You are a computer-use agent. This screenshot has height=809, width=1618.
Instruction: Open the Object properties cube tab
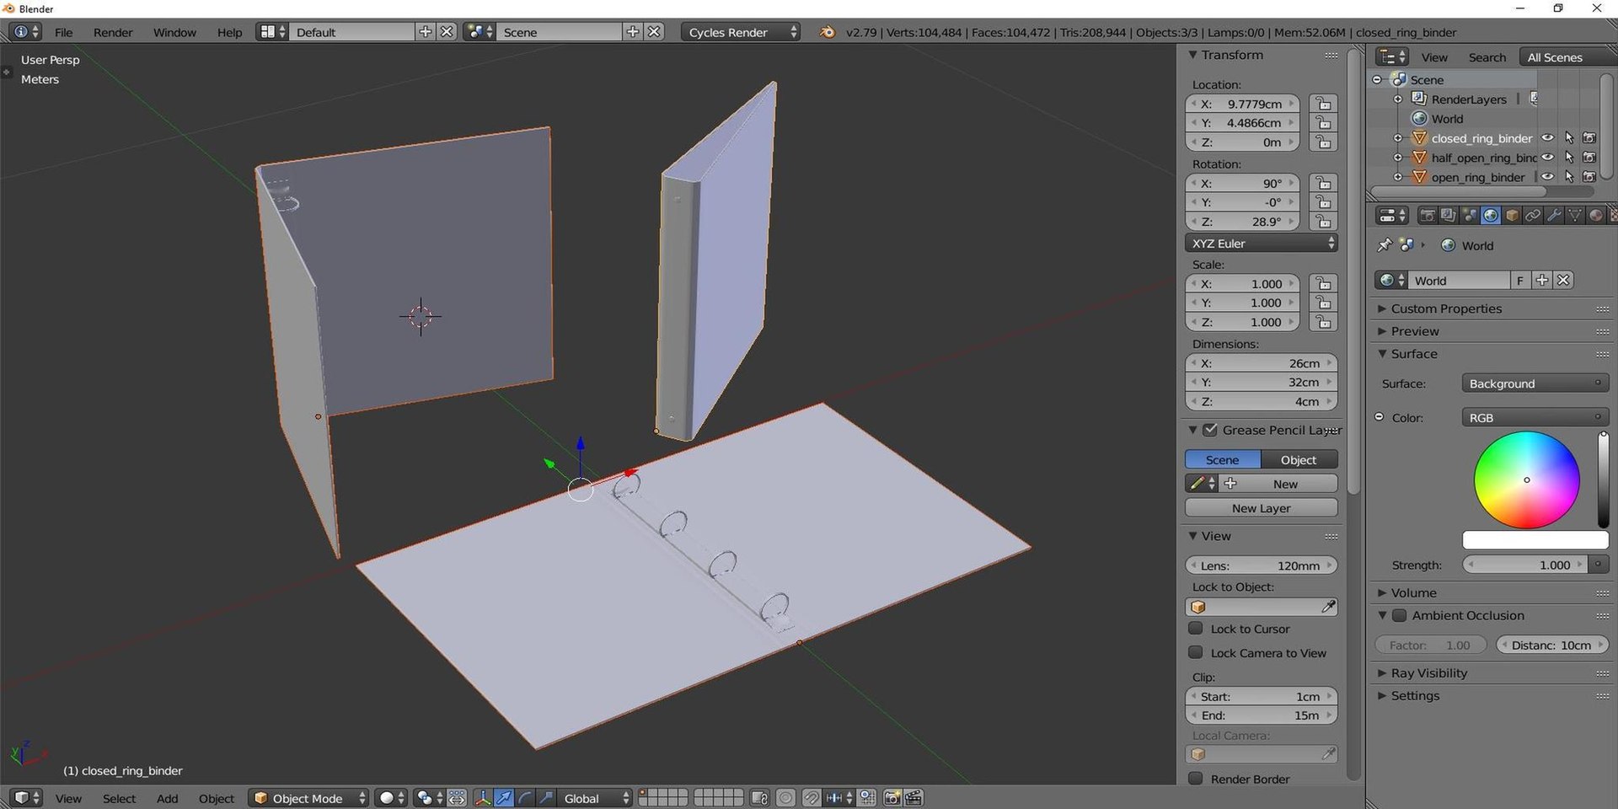1512,216
